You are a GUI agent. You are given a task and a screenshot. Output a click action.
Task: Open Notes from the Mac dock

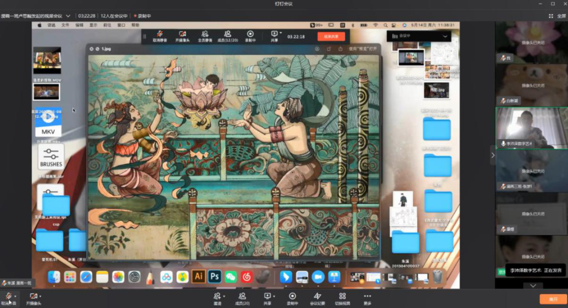102,277
